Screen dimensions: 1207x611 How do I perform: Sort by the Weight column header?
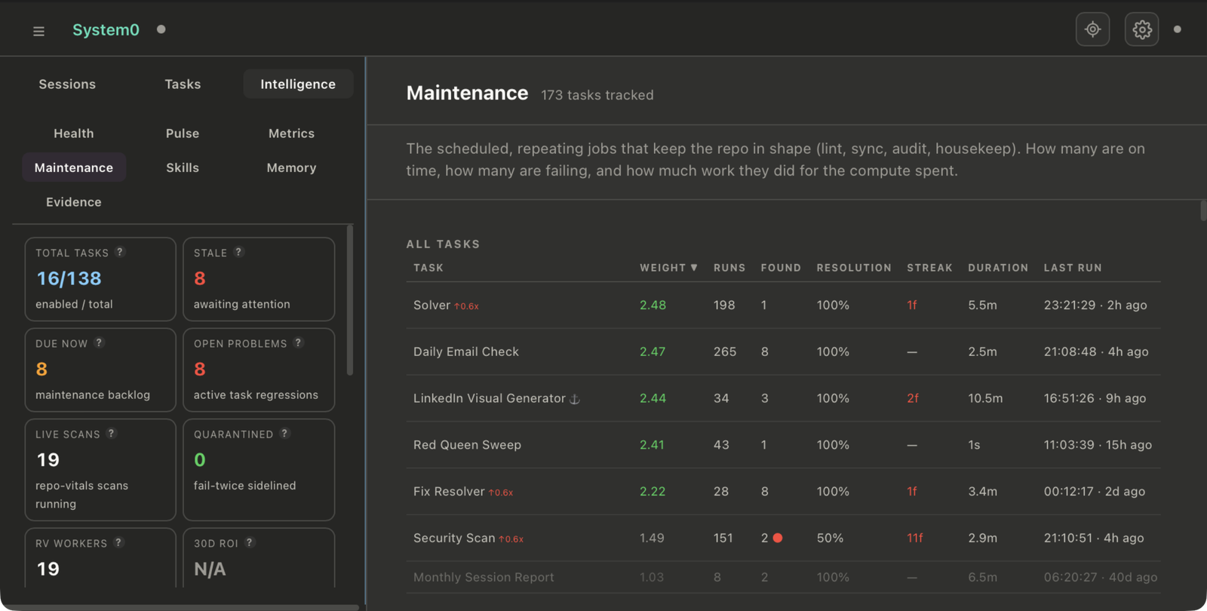(668, 268)
